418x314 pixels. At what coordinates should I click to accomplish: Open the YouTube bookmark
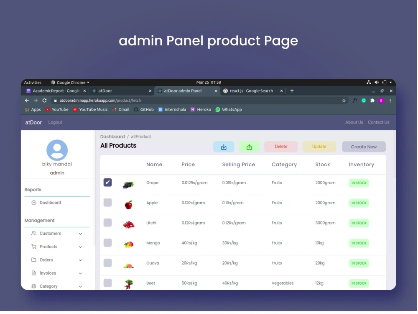tap(57, 110)
